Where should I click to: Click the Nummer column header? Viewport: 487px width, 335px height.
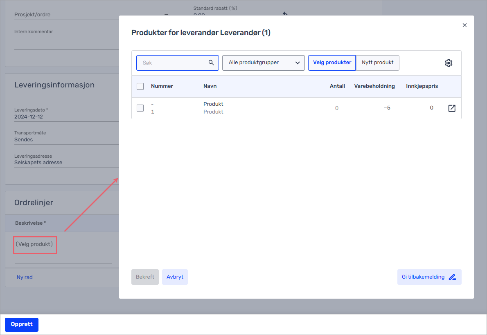[162, 86]
